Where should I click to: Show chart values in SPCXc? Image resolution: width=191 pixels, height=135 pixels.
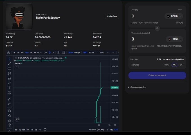pyautogui.click(x=92, y=53)
